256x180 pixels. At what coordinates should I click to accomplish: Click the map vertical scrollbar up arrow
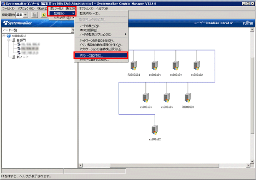tap(252, 30)
